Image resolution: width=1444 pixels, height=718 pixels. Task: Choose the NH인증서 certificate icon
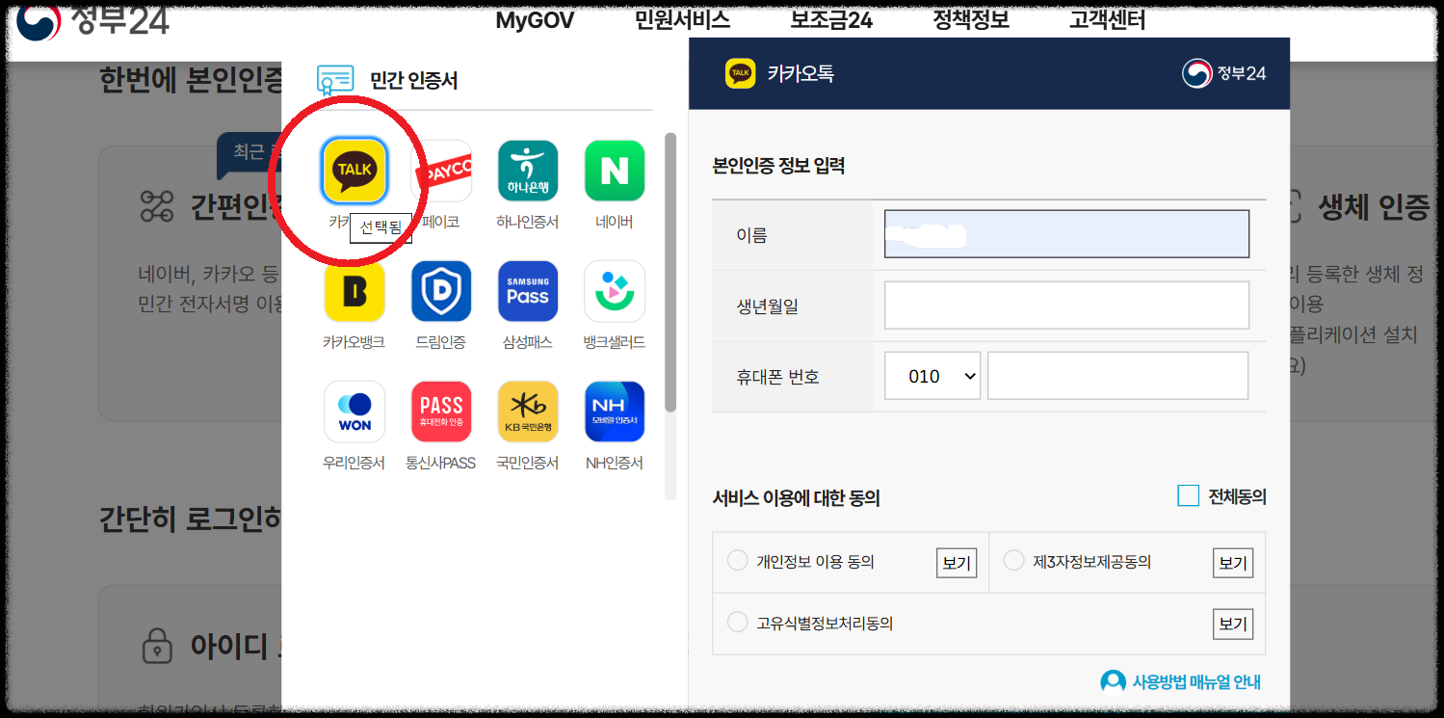[615, 412]
